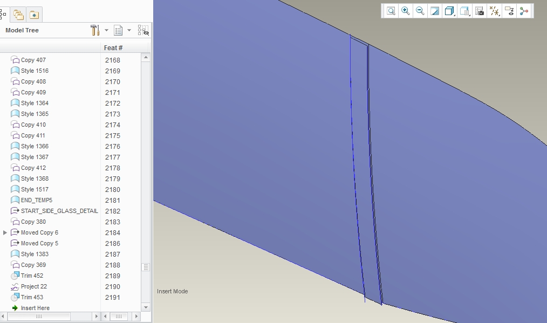Select the Style 1368 feature
The image size is (547, 323).
point(35,178)
